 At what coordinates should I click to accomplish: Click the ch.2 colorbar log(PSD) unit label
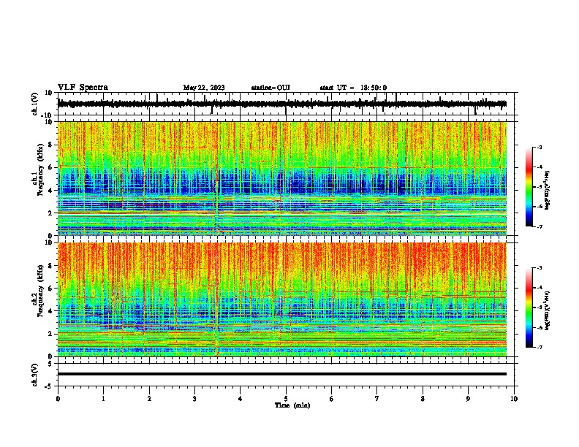(x=548, y=310)
